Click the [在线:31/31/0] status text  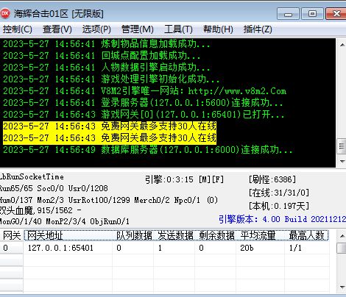279,193
